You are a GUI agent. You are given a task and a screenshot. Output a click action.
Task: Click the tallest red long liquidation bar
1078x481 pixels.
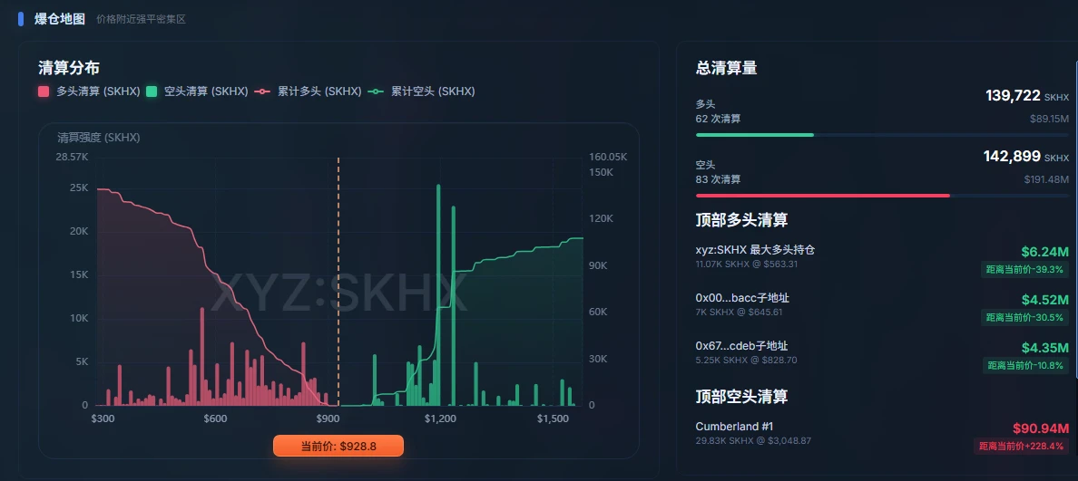point(202,357)
